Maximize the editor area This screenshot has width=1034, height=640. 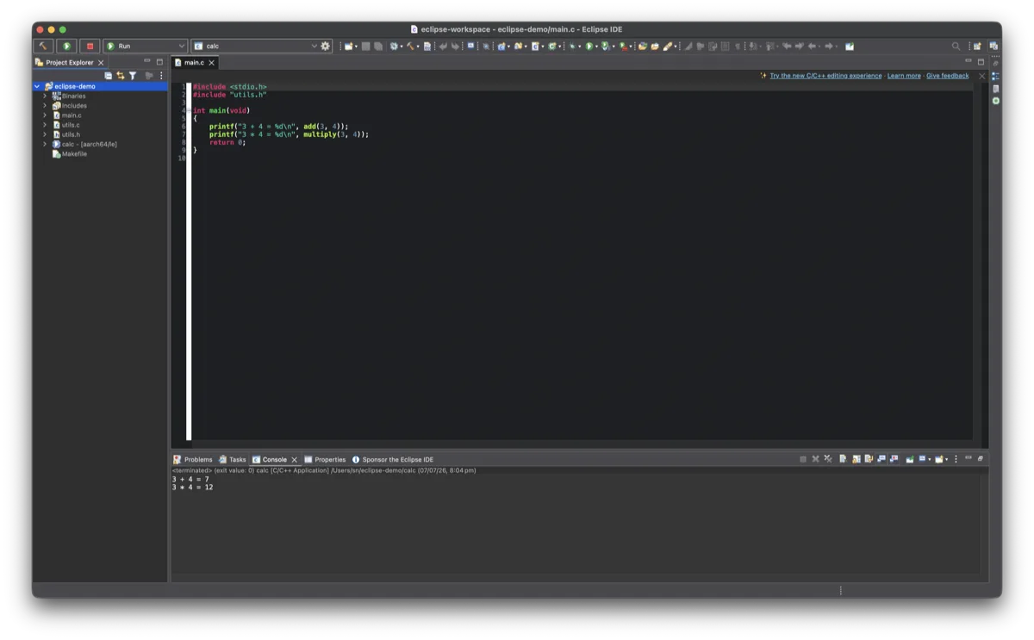981,62
